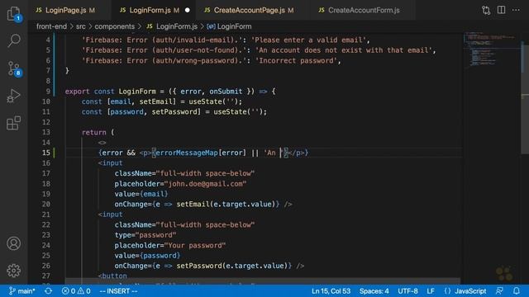Screen dimensions: 529x297
Task: Split the editor to the right
Action: 502,10
